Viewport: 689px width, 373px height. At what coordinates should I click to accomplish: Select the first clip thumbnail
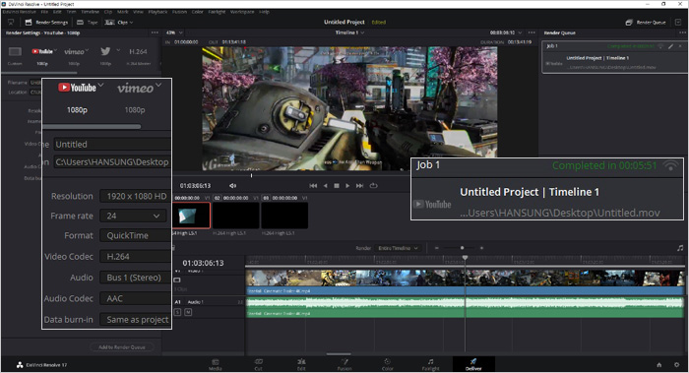point(192,216)
